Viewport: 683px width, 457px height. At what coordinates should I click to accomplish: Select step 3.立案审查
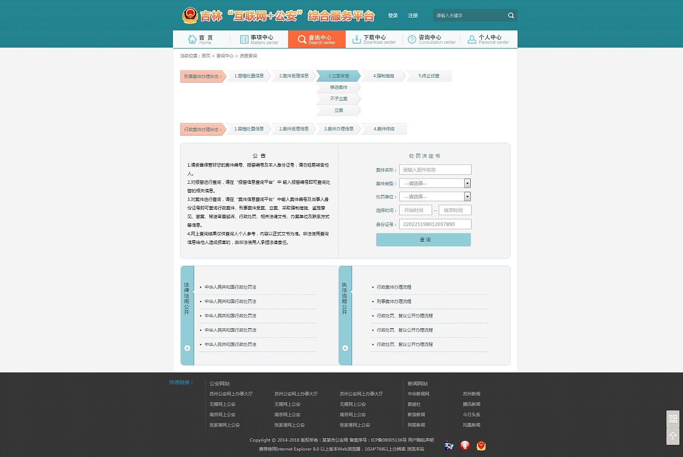338,76
